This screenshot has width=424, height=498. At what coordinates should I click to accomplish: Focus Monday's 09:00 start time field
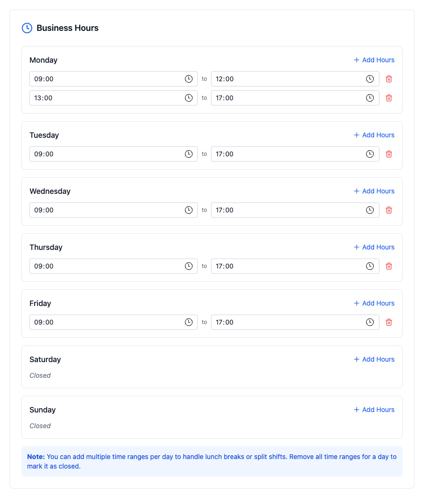tap(113, 79)
